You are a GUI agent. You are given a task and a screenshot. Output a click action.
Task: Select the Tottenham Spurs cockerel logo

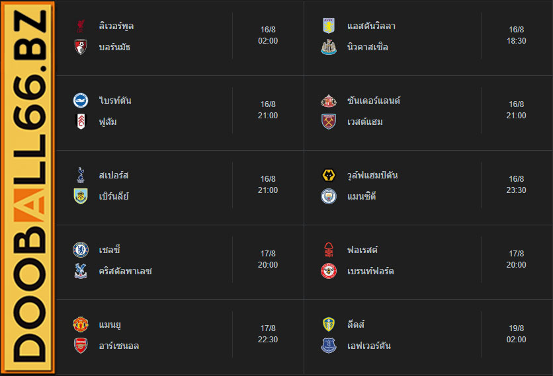pos(81,175)
